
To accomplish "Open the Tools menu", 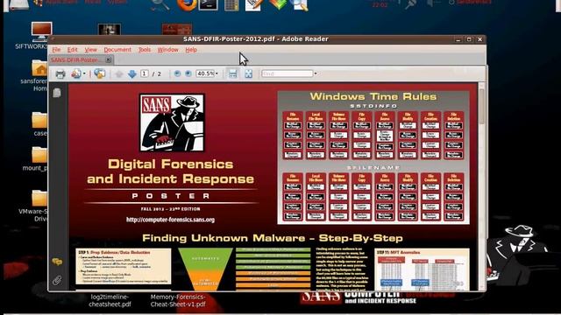I will point(145,50).
